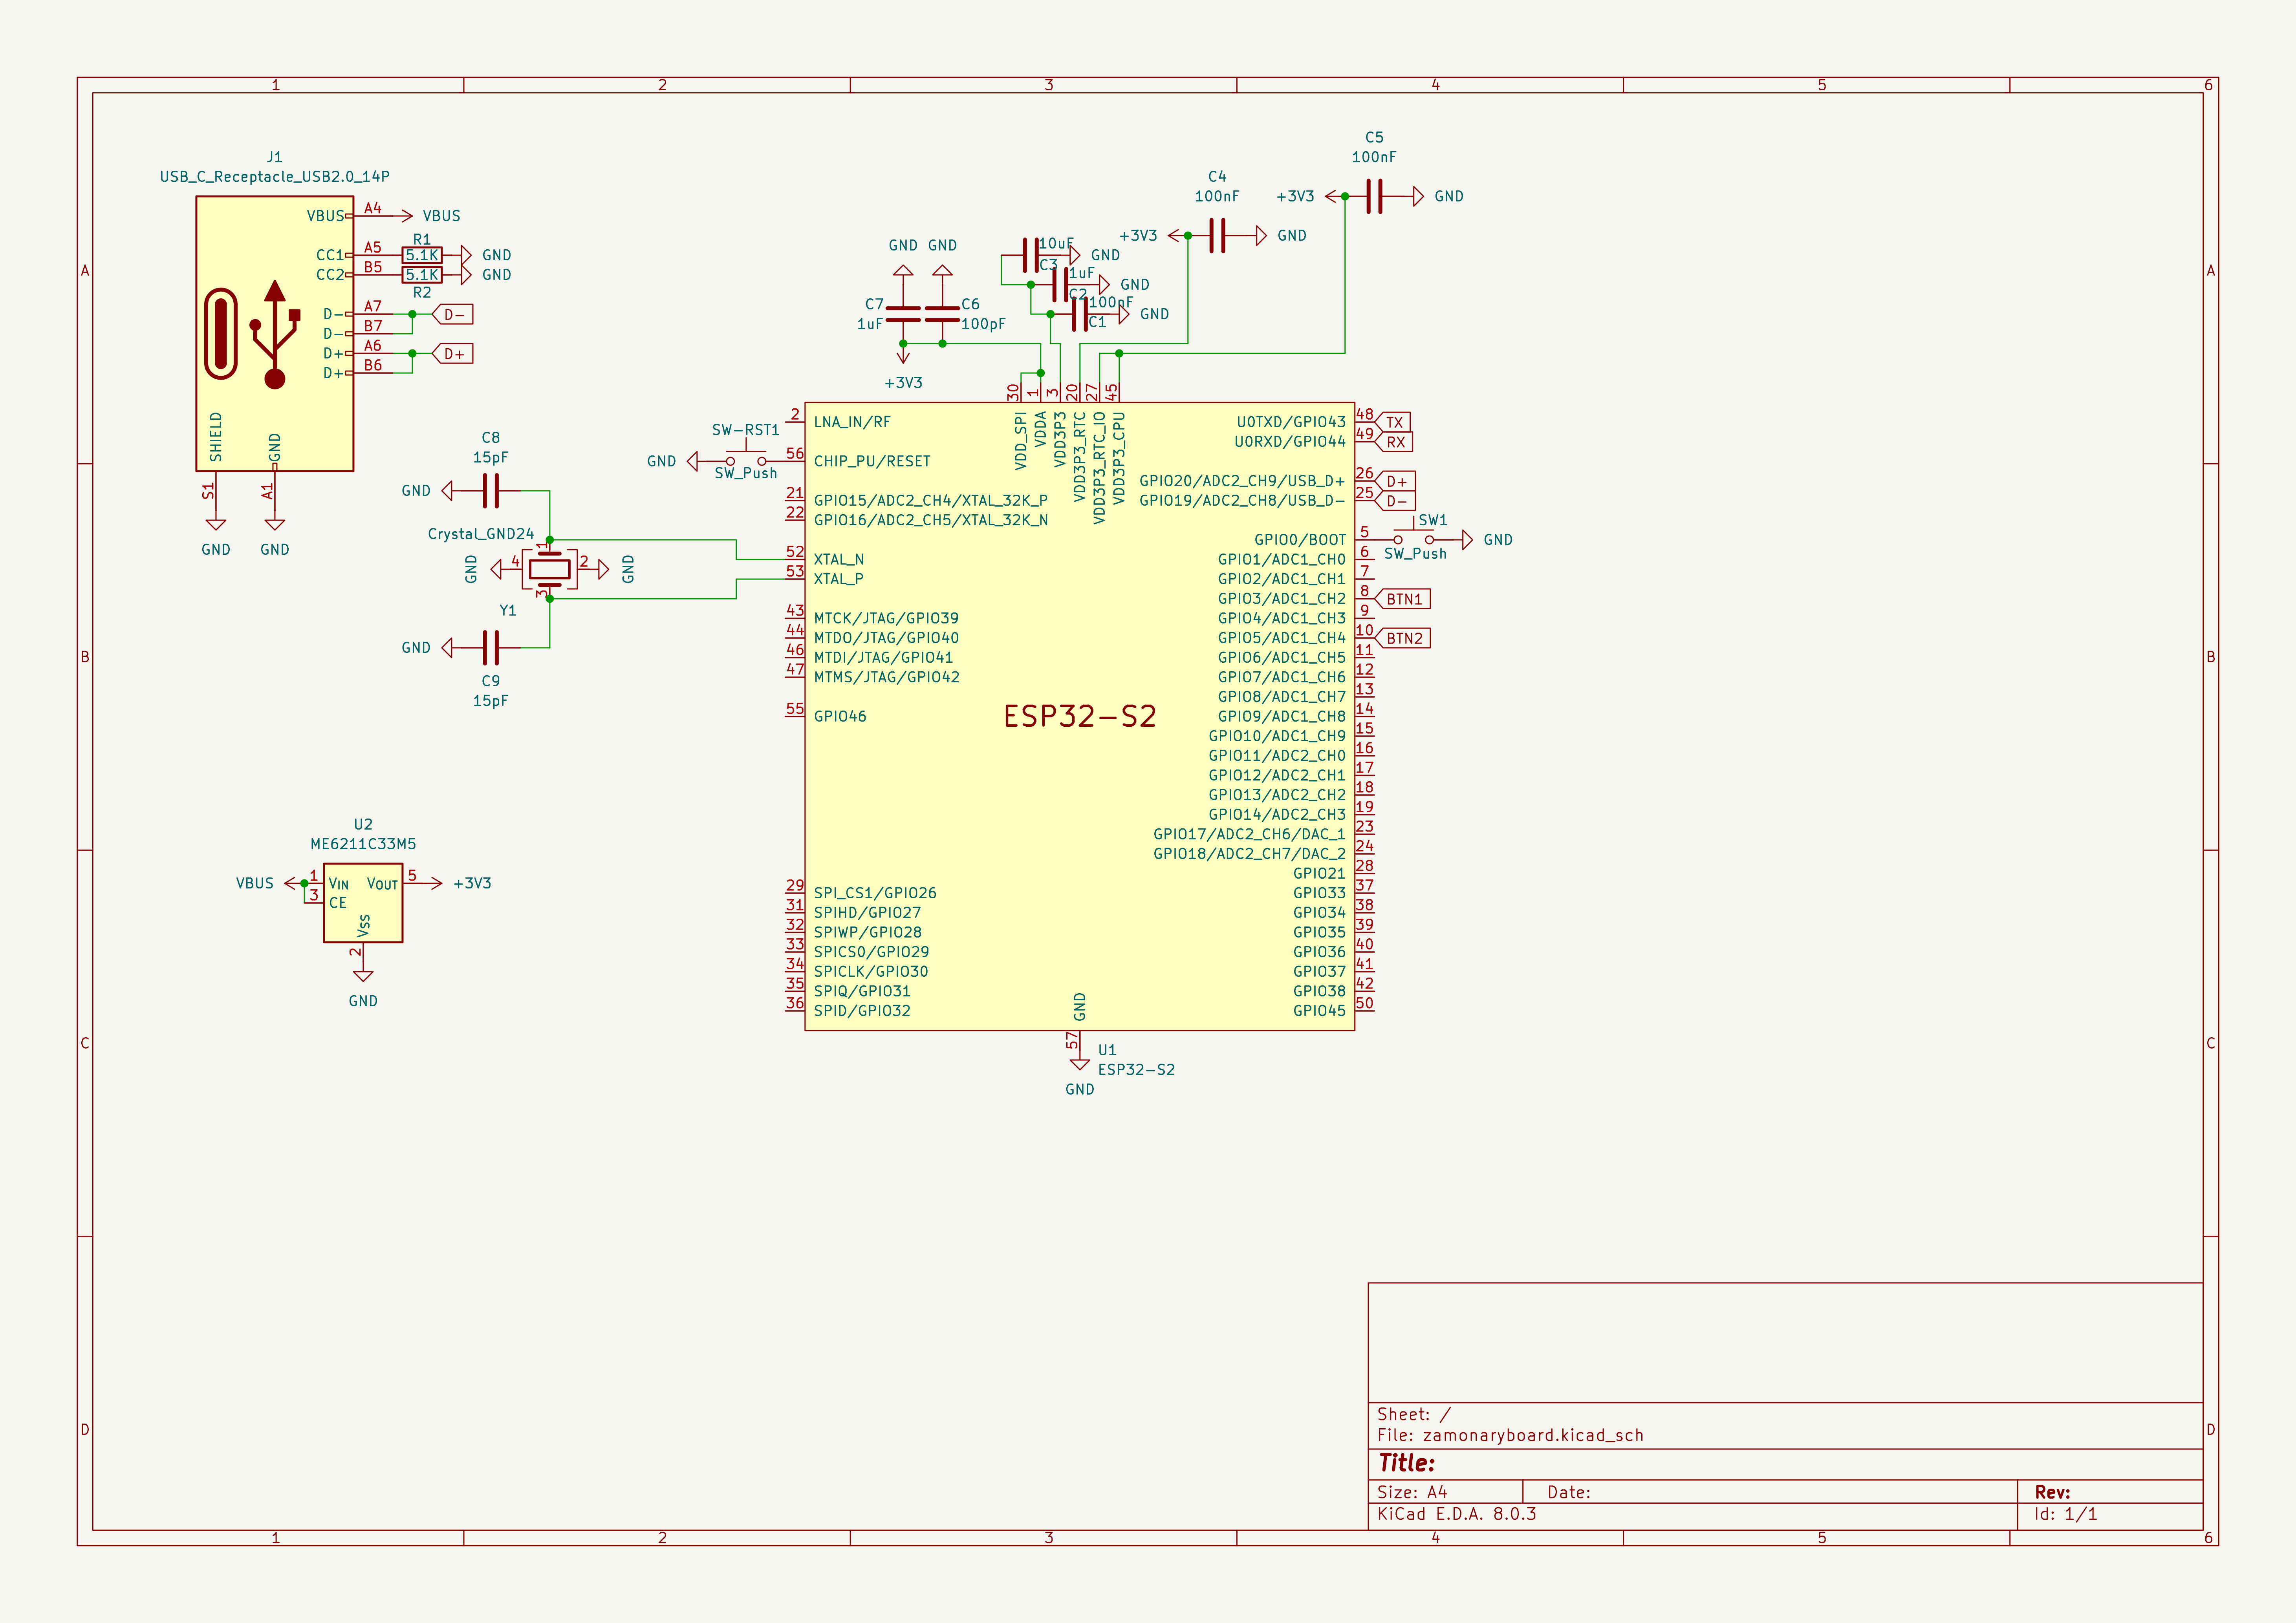Click the Rev: field in title block
Image resolution: width=2296 pixels, height=1623 pixels.
tap(2052, 1492)
